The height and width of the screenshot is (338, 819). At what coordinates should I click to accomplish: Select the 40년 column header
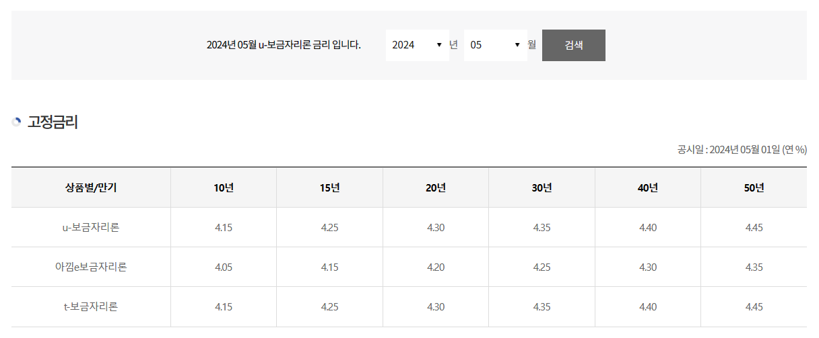(x=648, y=187)
